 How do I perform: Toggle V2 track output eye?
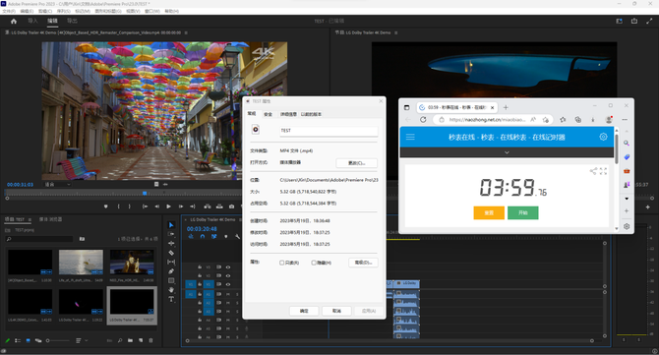coord(228,275)
